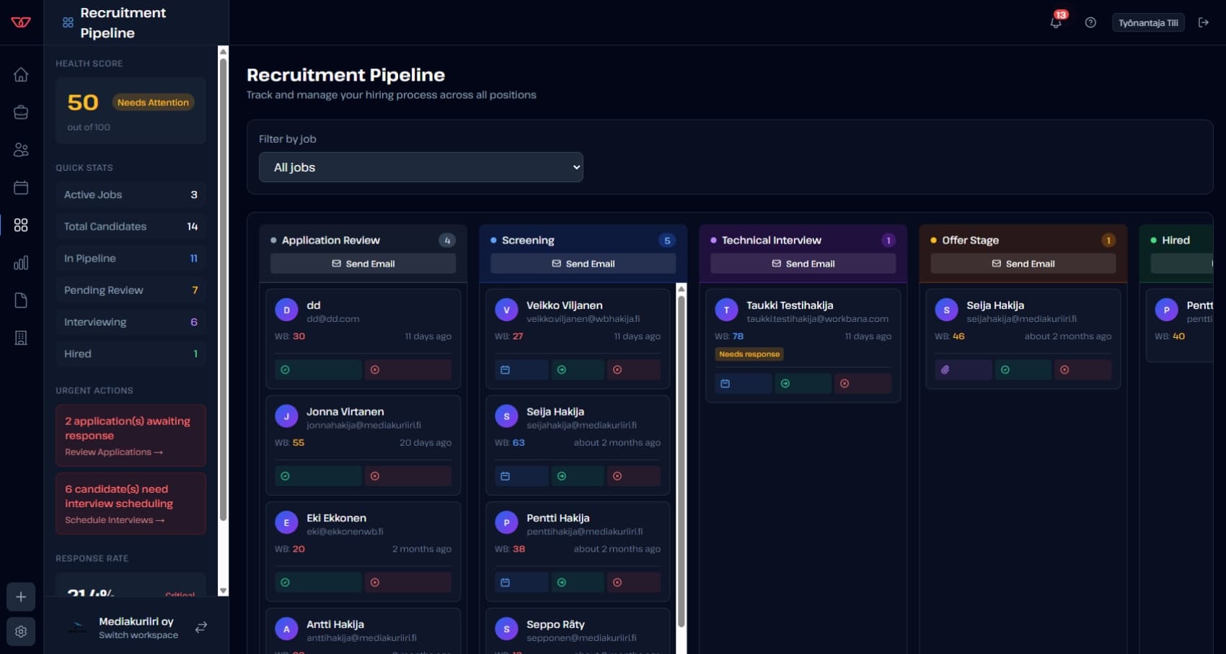
Task: Click the Screening column vertical scrollbar
Action: (x=681, y=461)
